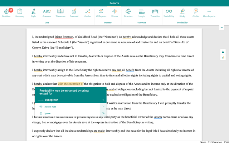
Task: Click 'hereby' in 'I hereby declare that'
Action: 38,84
